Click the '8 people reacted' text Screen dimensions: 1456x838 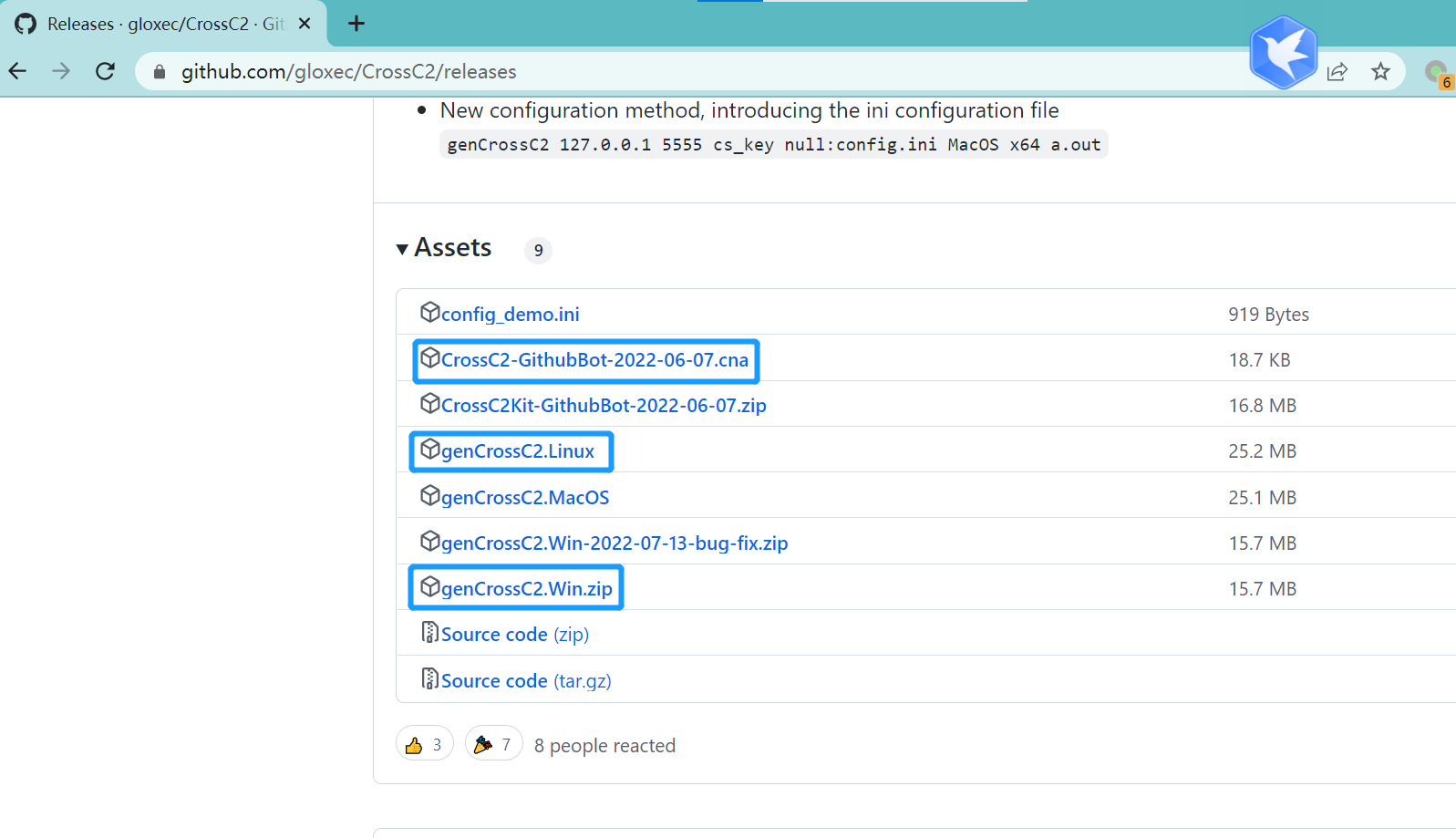tap(604, 746)
